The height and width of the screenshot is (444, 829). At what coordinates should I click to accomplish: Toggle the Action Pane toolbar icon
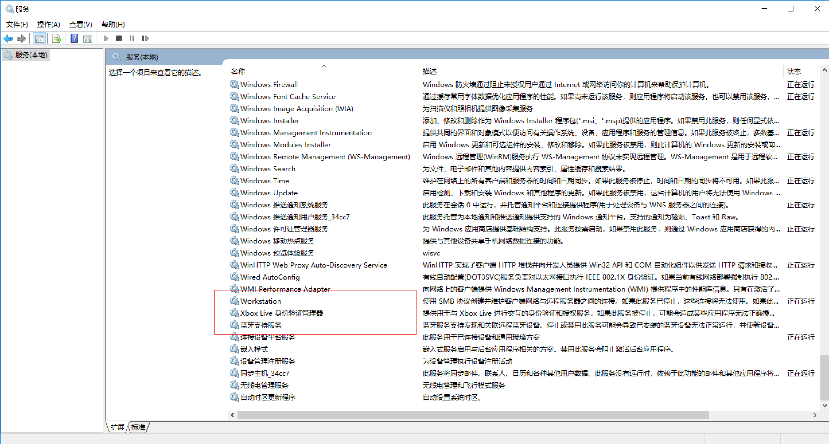87,39
